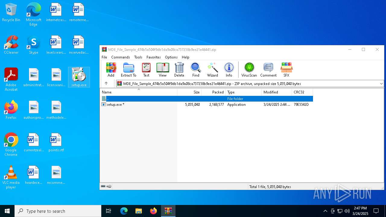Image resolution: width=386 pixels, height=217 pixels.
Task: Open the Help menu
Action: (185, 57)
